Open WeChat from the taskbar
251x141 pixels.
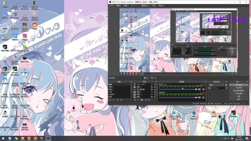click(x=16, y=138)
